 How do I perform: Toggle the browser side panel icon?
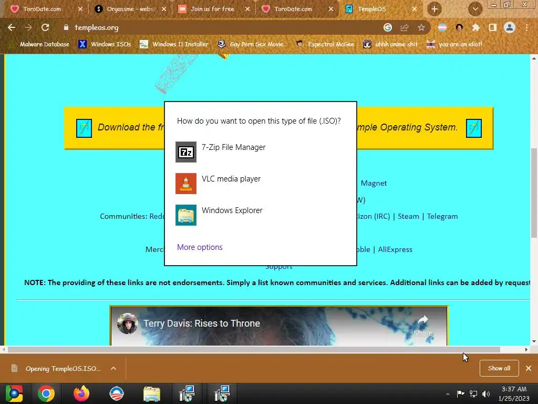(x=493, y=27)
